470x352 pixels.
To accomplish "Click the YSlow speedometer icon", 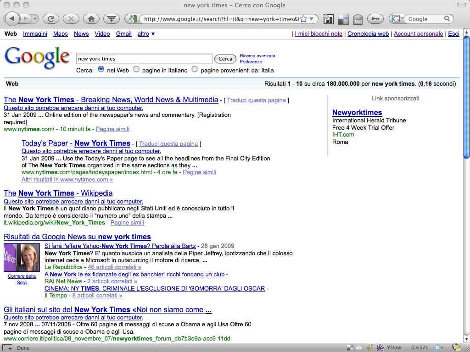I will click(380, 347).
